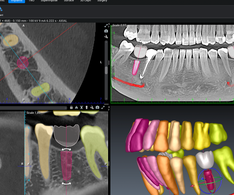Switch to the Implants tab
This screenshot has height=195, width=234.
pyautogui.click(x=17, y=2)
